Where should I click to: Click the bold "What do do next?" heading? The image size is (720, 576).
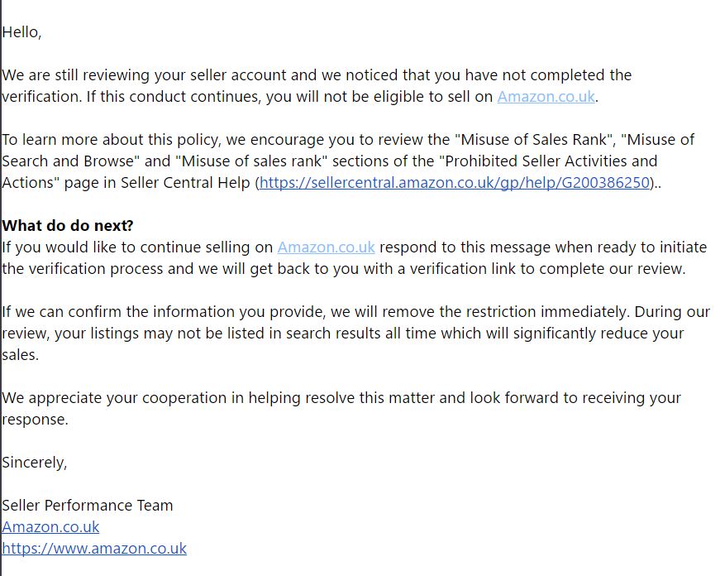point(68,226)
